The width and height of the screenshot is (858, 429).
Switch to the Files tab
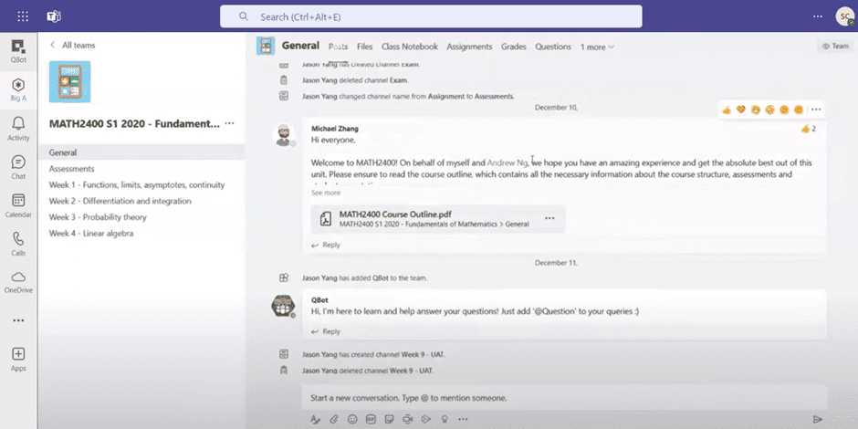(x=364, y=47)
